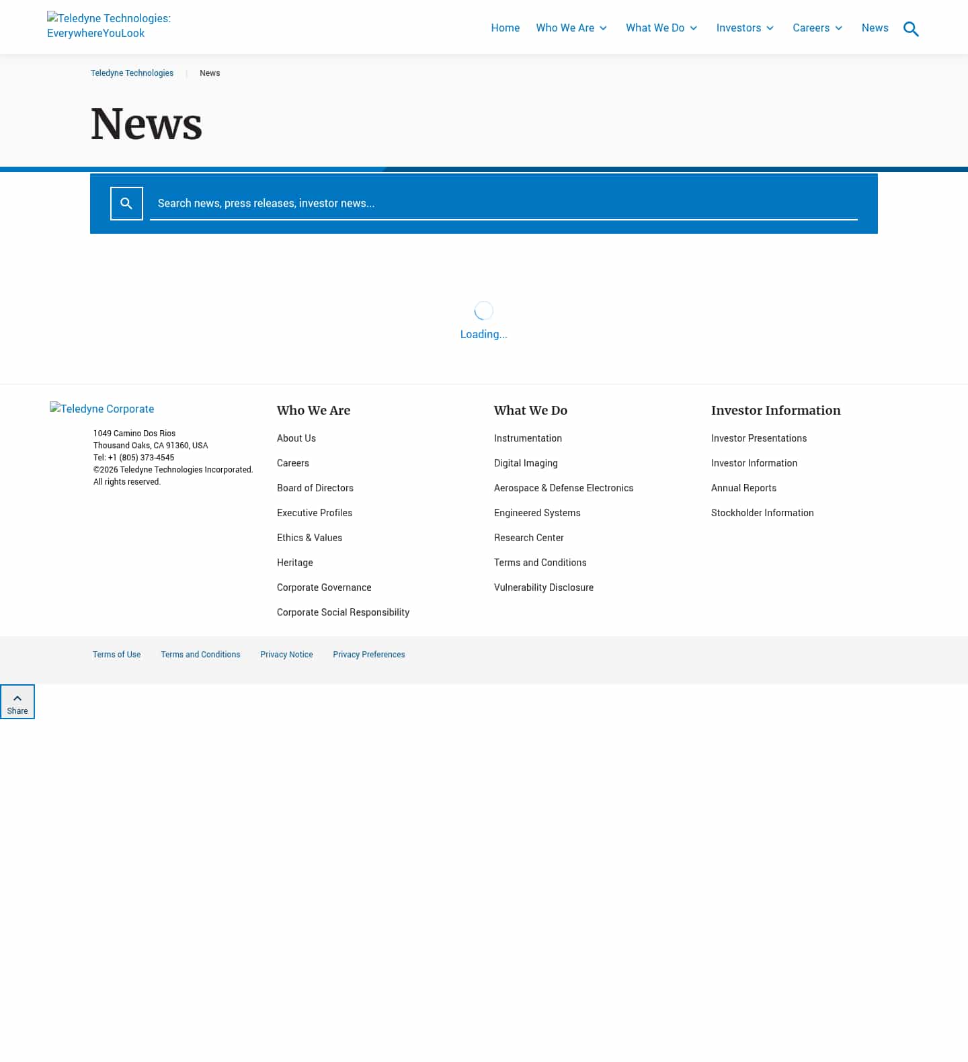The height and width of the screenshot is (1062, 968).
Task: Open Investor Presentations link
Action: tap(759, 438)
